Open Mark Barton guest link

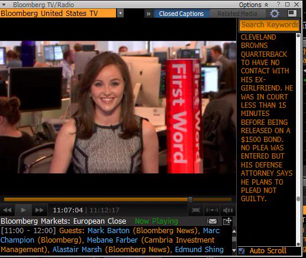click(x=108, y=231)
